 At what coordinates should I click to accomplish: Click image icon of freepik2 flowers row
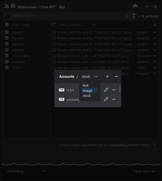pos(54,38)
